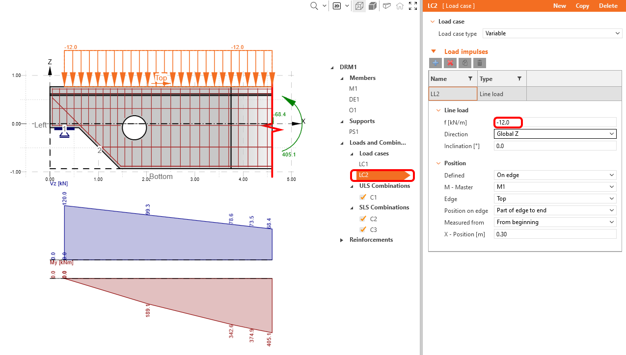Select the Zoom magnifier tool
This screenshot has height=355, width=626.
pos(314,6)
